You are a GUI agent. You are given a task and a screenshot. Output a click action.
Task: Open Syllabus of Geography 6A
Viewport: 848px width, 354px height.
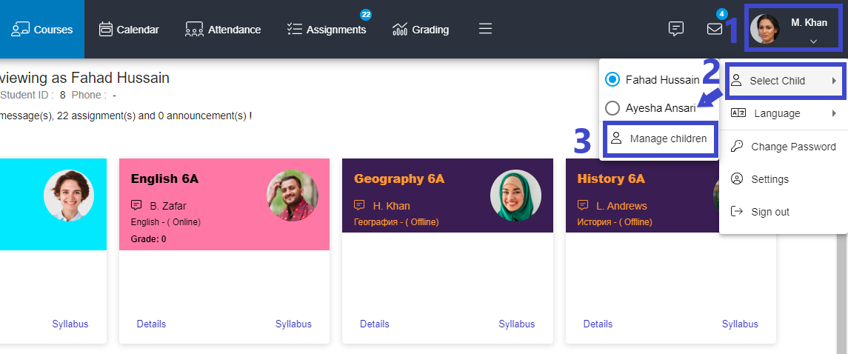click(516, 324)
